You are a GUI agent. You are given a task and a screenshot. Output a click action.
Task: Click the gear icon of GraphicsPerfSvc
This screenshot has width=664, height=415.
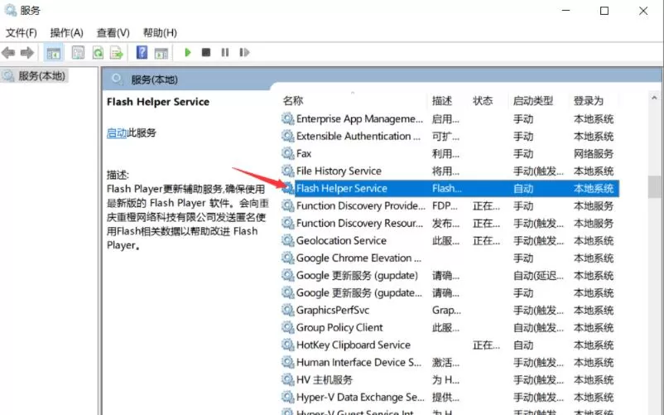[x=288, y=310]
